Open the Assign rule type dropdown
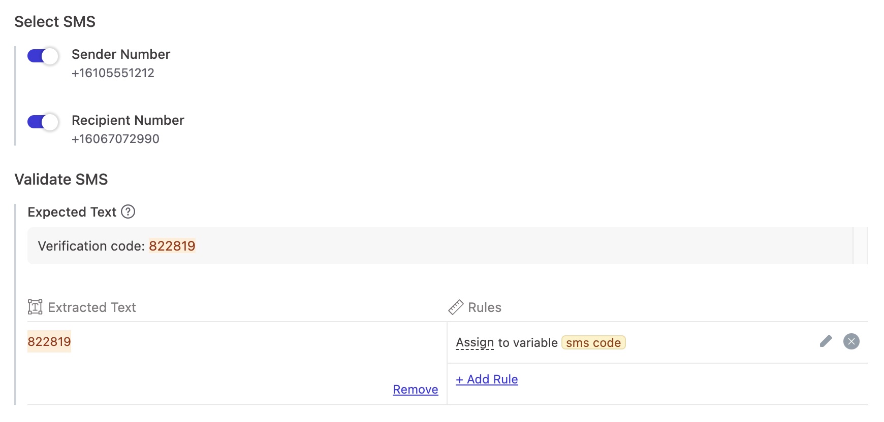 click(475, 343)
